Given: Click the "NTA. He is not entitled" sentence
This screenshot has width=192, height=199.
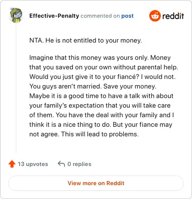Looking at the screenshot, I should tap(85, 41).
